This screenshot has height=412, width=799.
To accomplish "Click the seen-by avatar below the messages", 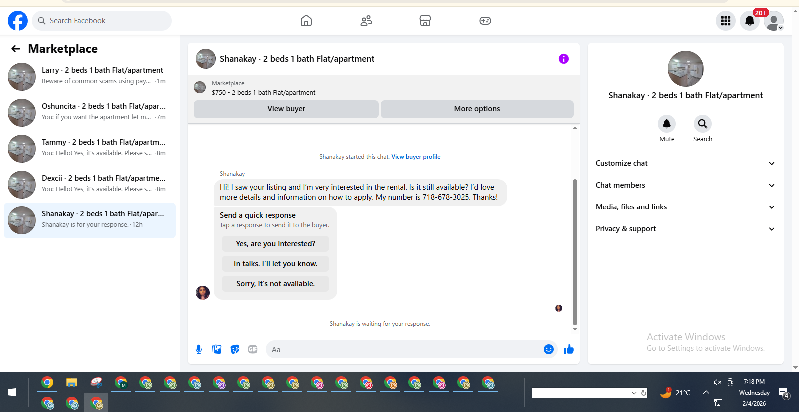I will [x=559, y=308].
